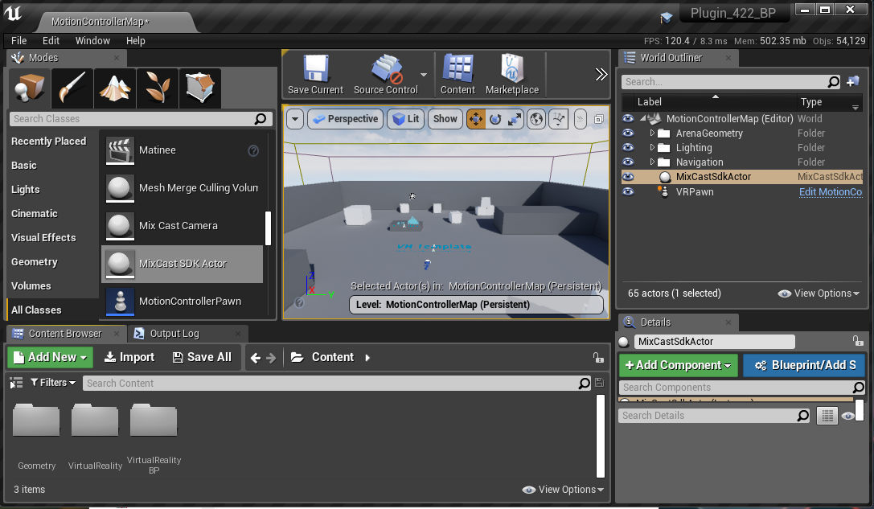Select the All Classes category
The image size is (874, 509).
click(36, 310)
